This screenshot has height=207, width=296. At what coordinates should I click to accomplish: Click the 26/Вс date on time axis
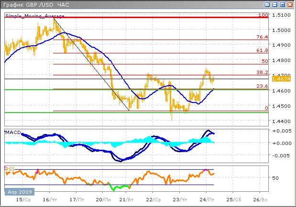click(x=260, y=200)
